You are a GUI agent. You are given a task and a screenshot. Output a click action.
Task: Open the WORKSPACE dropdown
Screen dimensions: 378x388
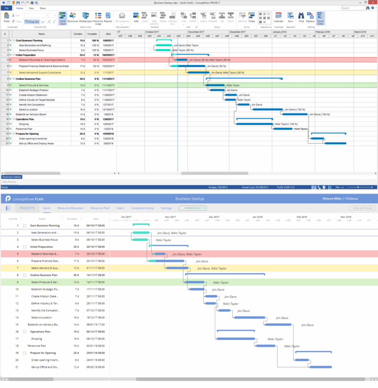pos(193,208)
